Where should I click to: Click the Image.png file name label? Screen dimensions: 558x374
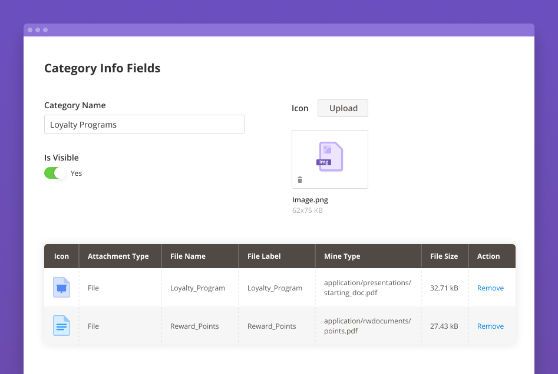pyautogui.click(x=310, y=200)
